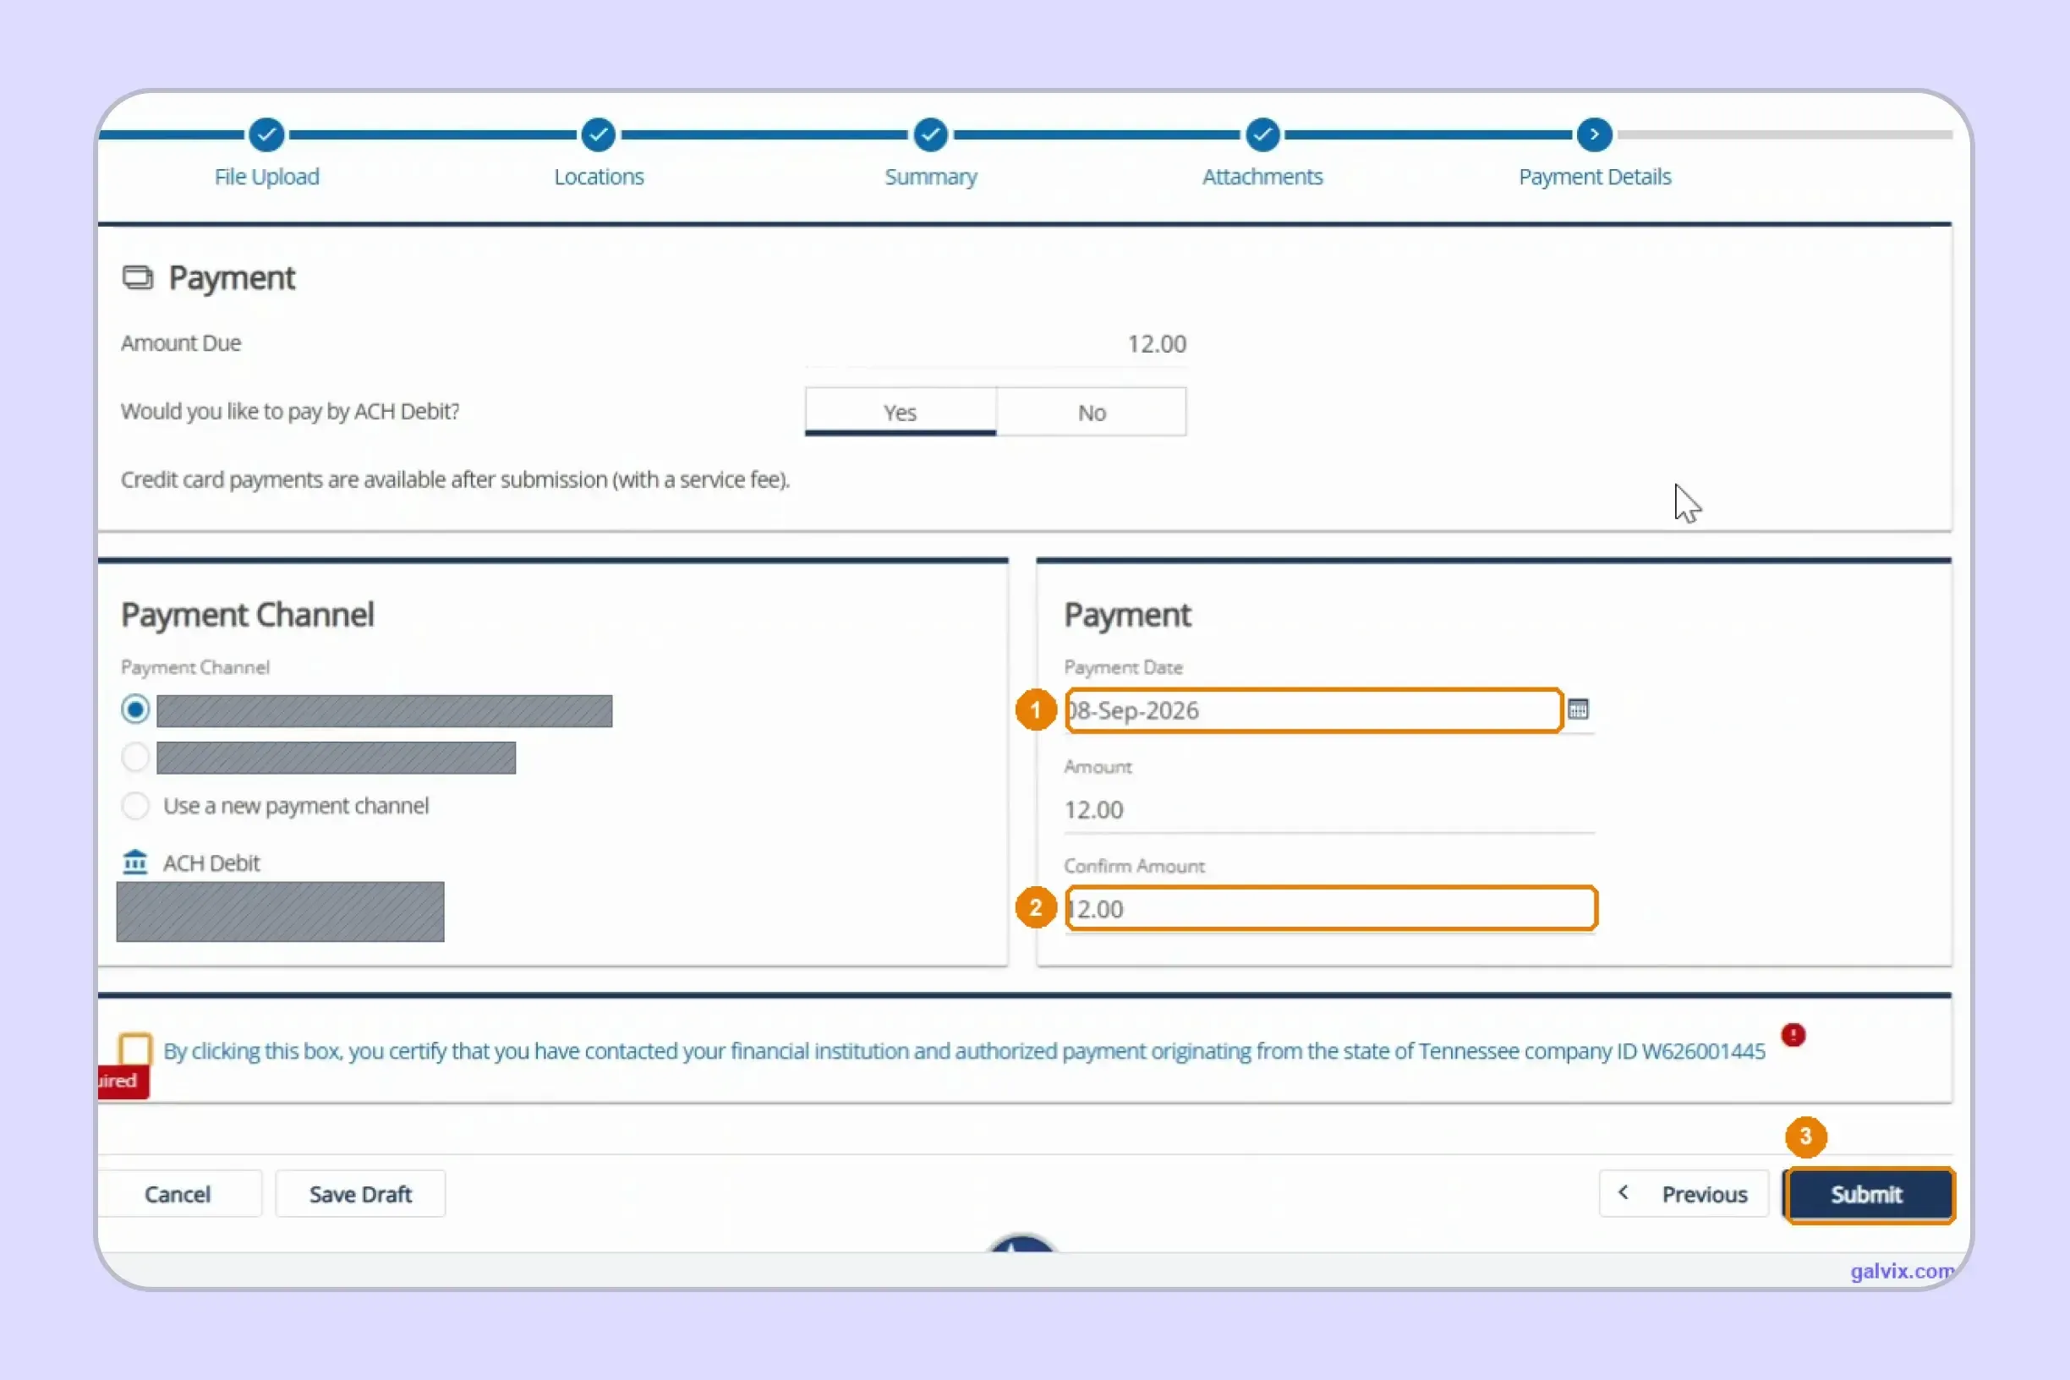Click the 'Use a new payment channel' text
2070x1380 pixels.
click(x=296, y=806)
